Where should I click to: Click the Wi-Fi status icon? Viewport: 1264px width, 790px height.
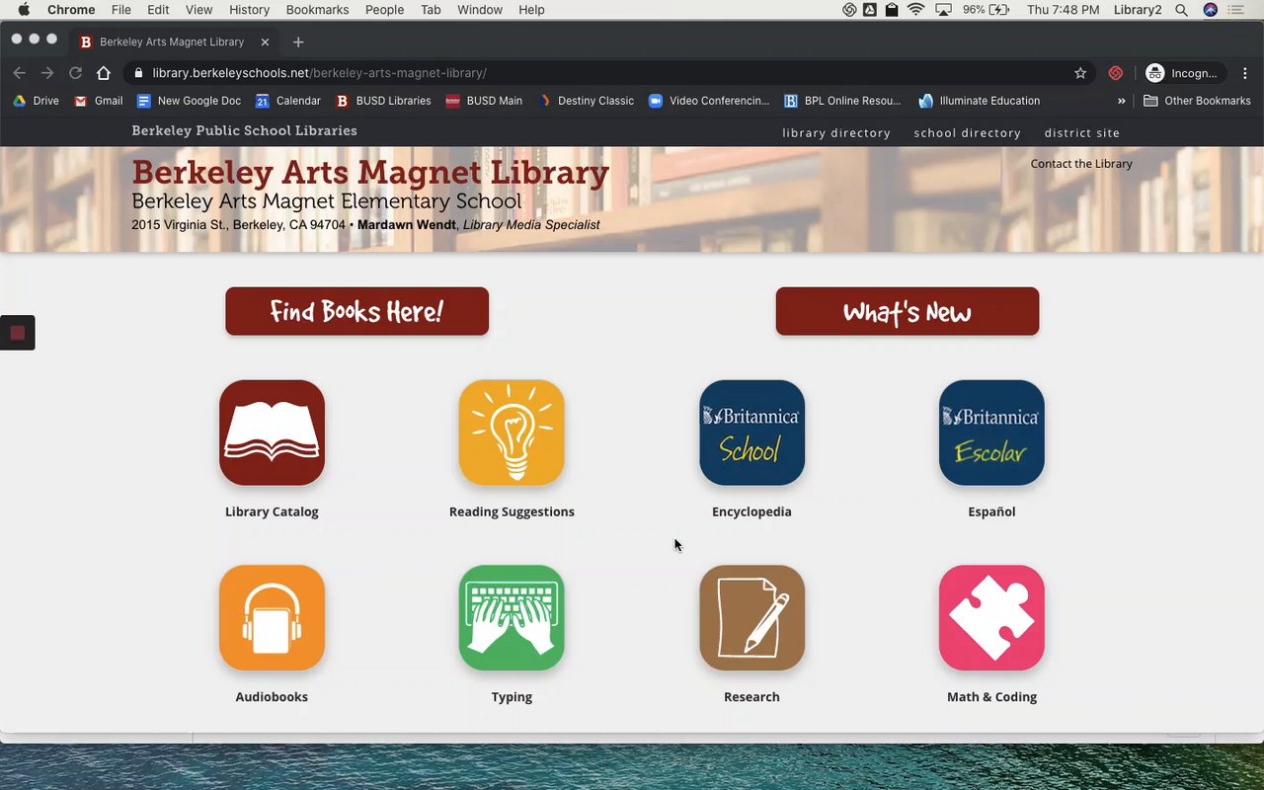[x=916, y=10]
